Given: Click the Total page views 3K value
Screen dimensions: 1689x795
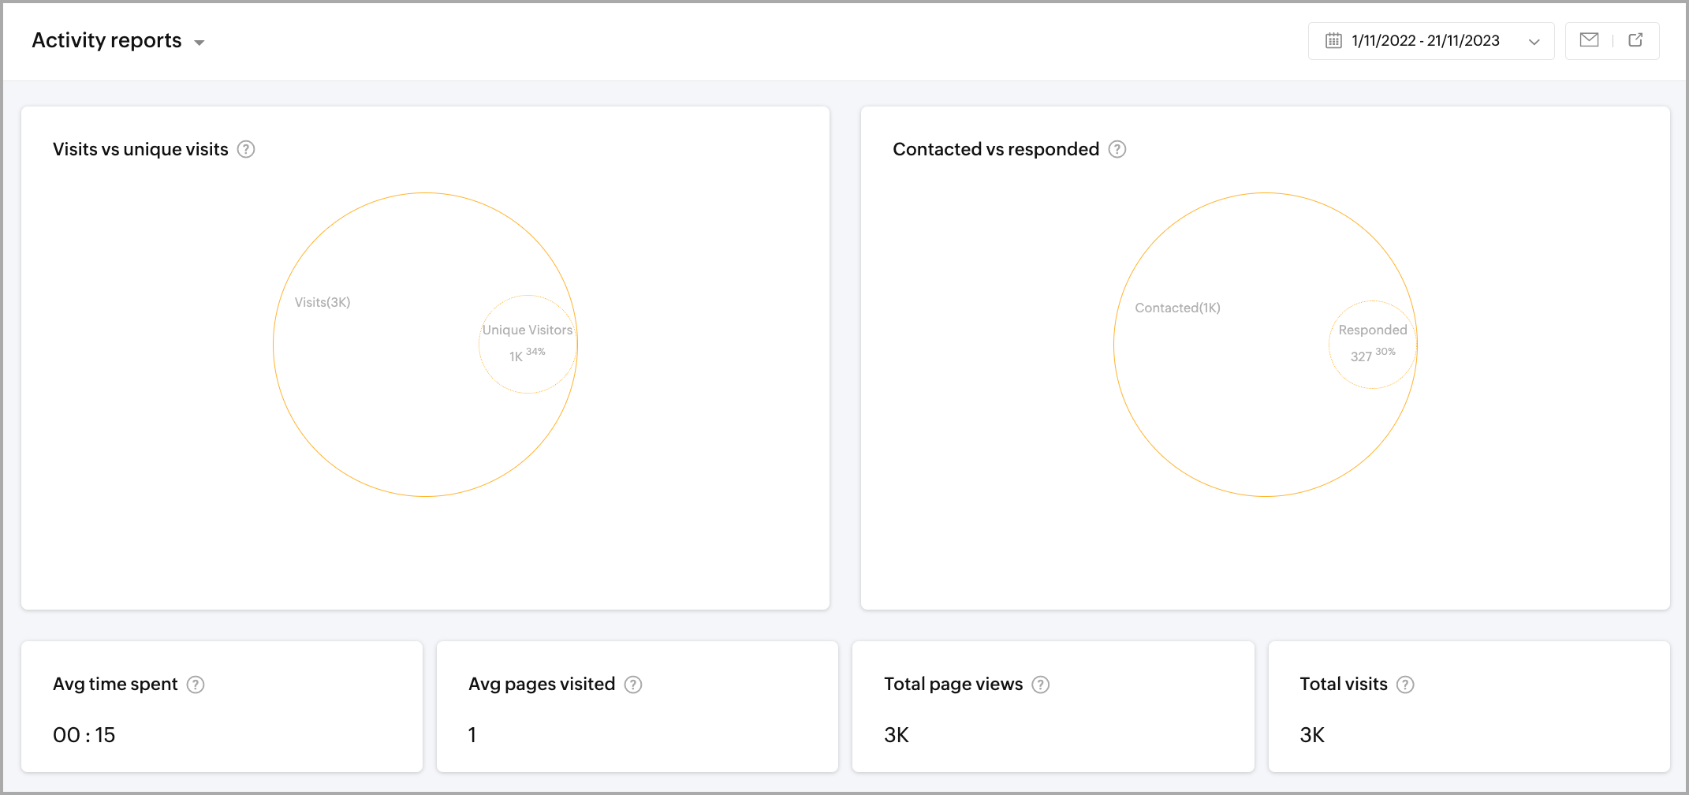Looking at the screenshot, I should click(x=897, y=735).
